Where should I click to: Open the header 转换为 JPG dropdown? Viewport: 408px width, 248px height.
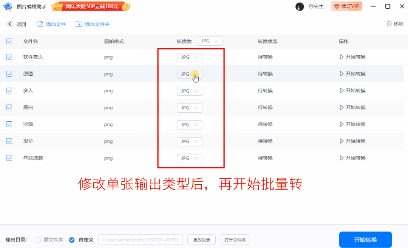pyautogui.click(x=209, y=41)
